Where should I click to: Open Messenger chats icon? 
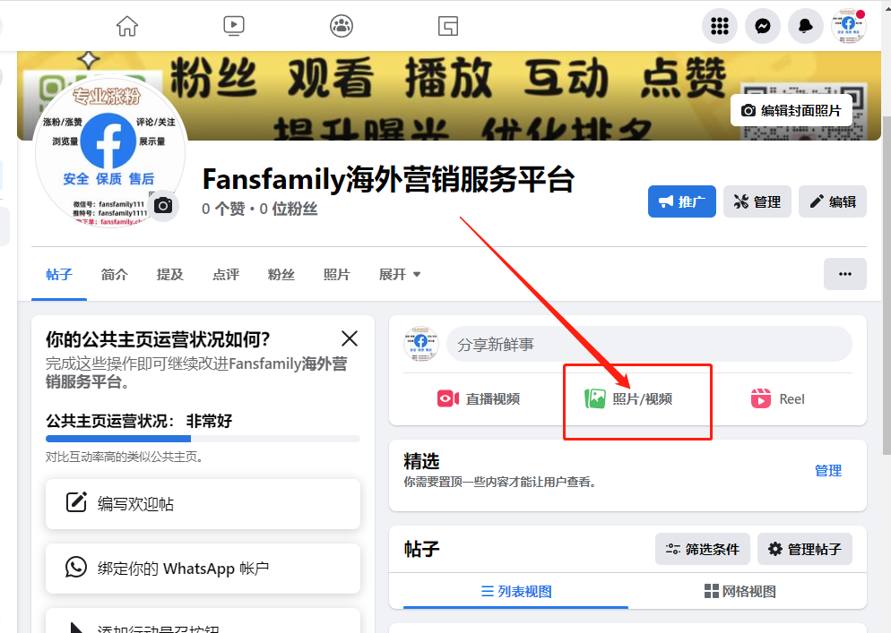tap(763, 26)
